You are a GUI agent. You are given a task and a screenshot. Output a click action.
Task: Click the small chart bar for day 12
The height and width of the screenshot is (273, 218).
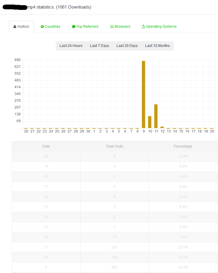coord(162,127)
